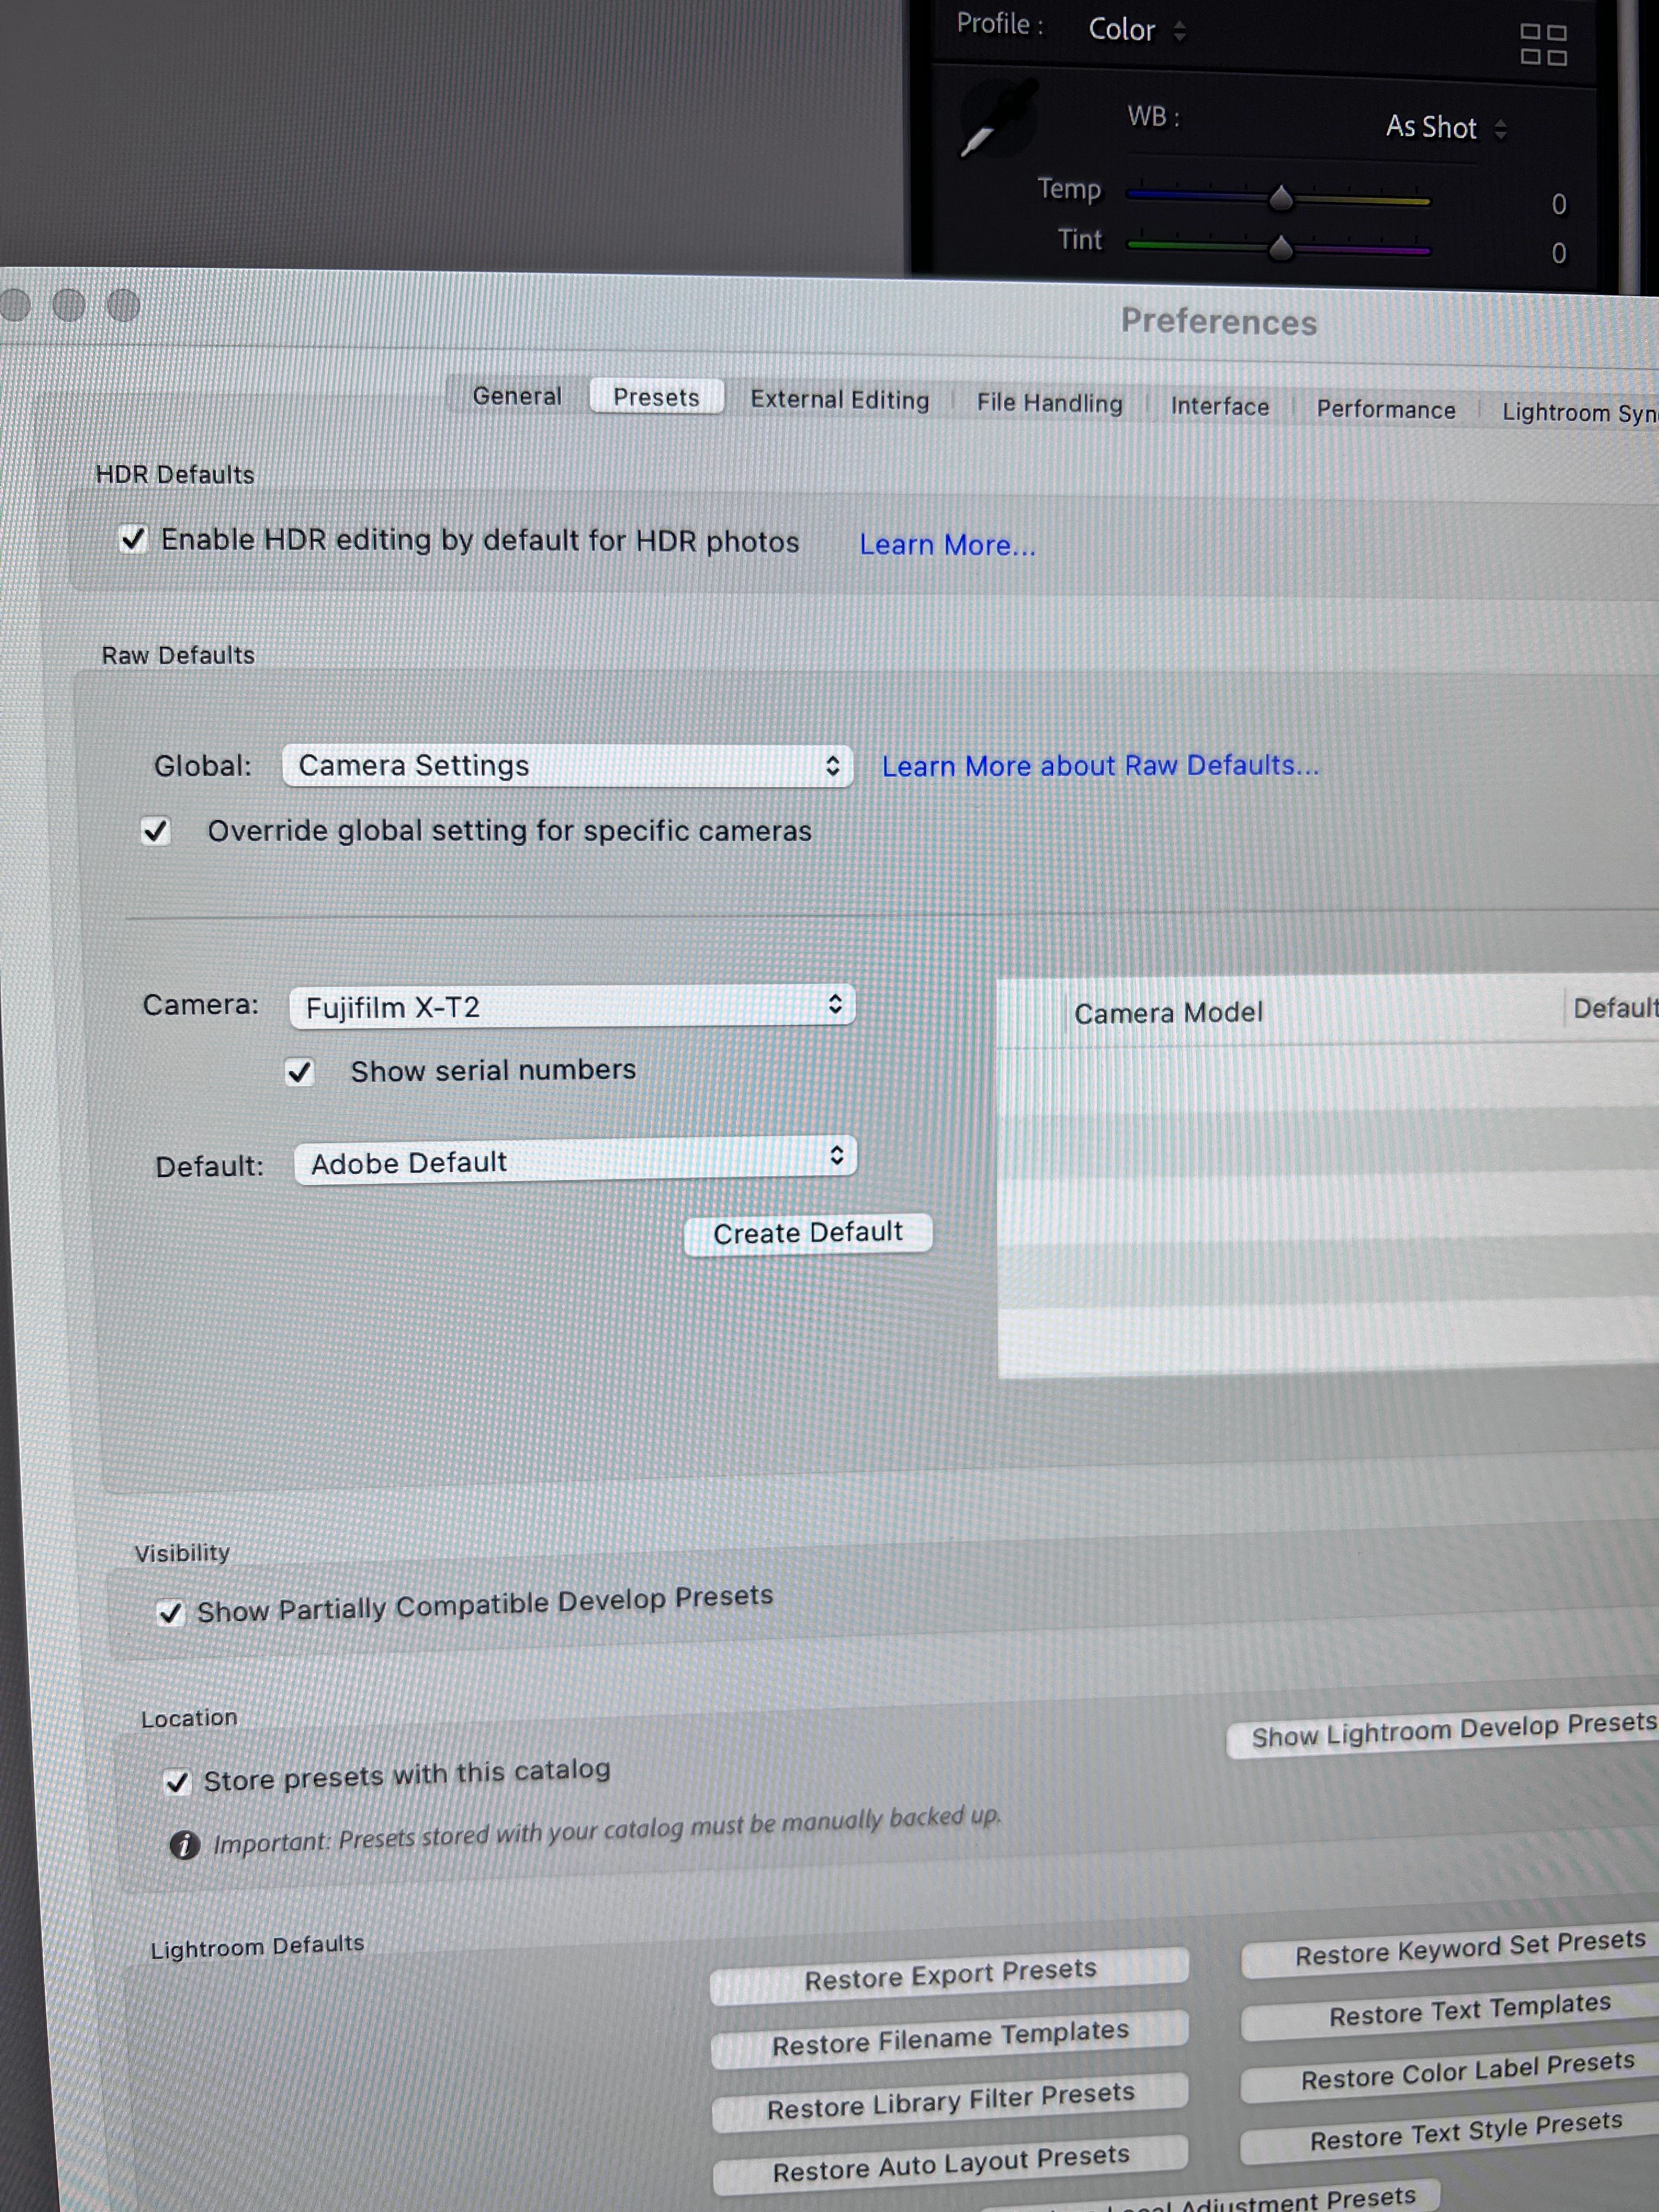Uncheck Store presets with this catalog

point(177,1782)
